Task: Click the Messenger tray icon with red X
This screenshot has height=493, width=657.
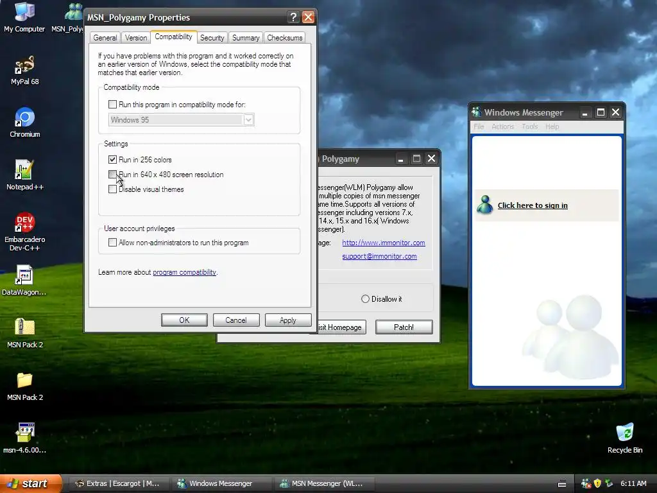Action: pos(586,483)
